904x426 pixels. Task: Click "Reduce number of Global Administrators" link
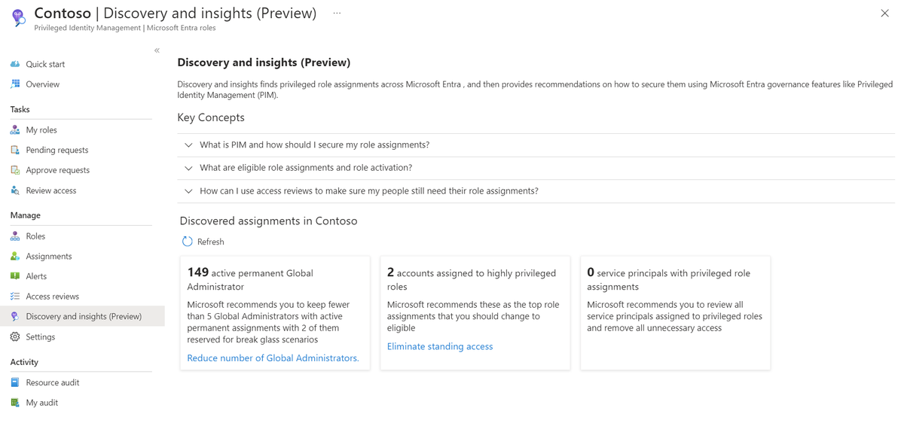[273, 358]
